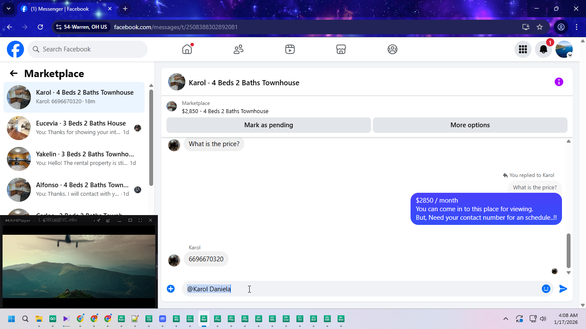Toggle KMPlayer fullscreen icon
Image resolution: width=586 pixels, height=329 pixels.
point(140,220)
